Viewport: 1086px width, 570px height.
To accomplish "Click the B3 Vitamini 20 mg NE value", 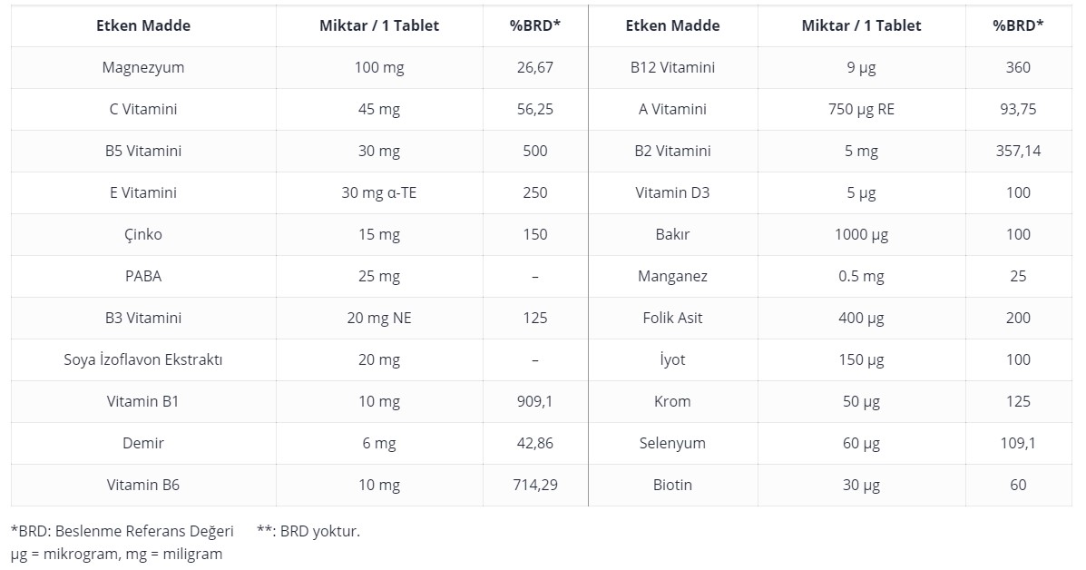I will (x=379, y=318).
